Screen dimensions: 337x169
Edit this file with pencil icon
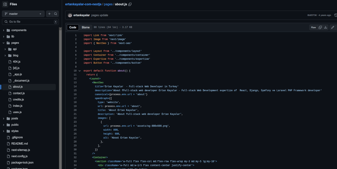[333, 27]
